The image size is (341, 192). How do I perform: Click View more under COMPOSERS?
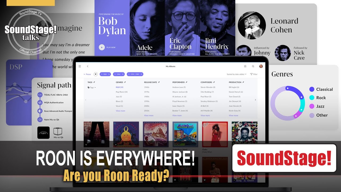tap(205, 115)
